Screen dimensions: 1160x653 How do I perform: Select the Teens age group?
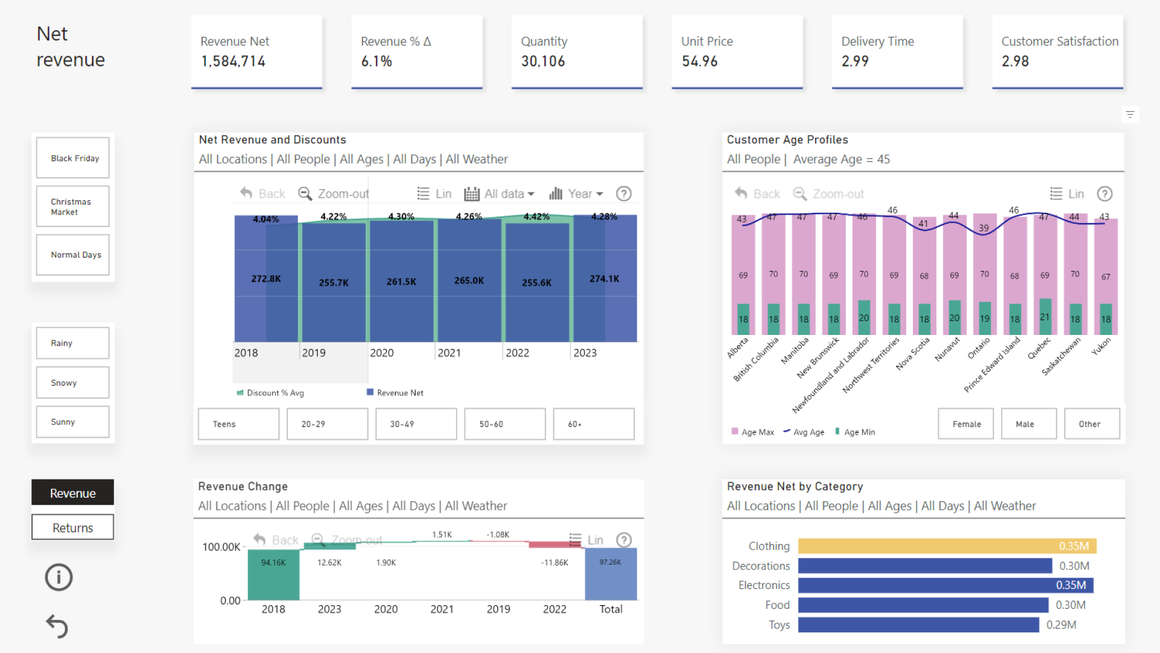239,424
